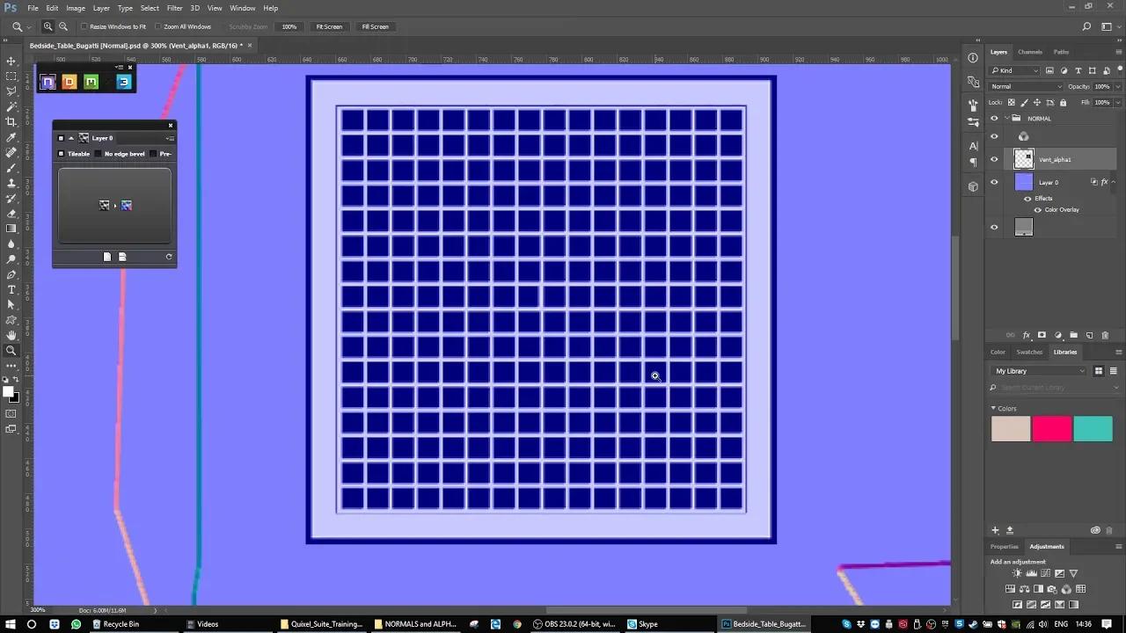Select the Hand tool
This screenshot has height=633, width=1126.
pos(11,335)
